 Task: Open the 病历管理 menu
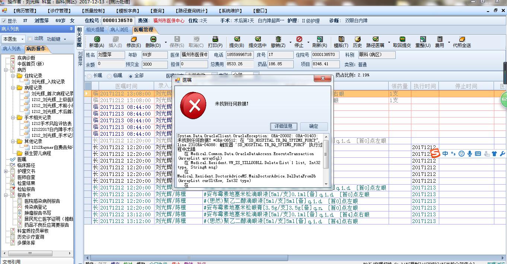pyautogui.click(x=25, y=11)
